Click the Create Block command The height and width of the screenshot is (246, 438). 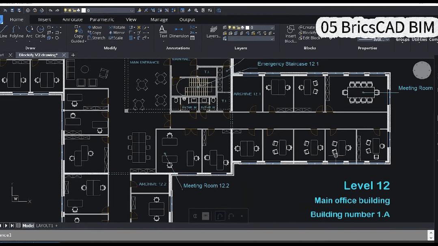[x=307, y=27]
